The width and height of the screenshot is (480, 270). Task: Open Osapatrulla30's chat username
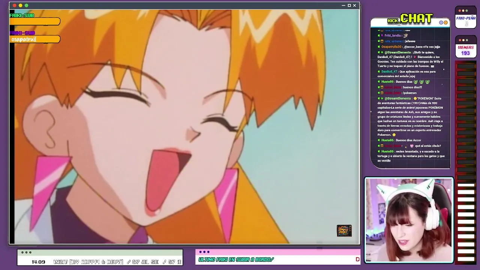click(x=391, y=47)
